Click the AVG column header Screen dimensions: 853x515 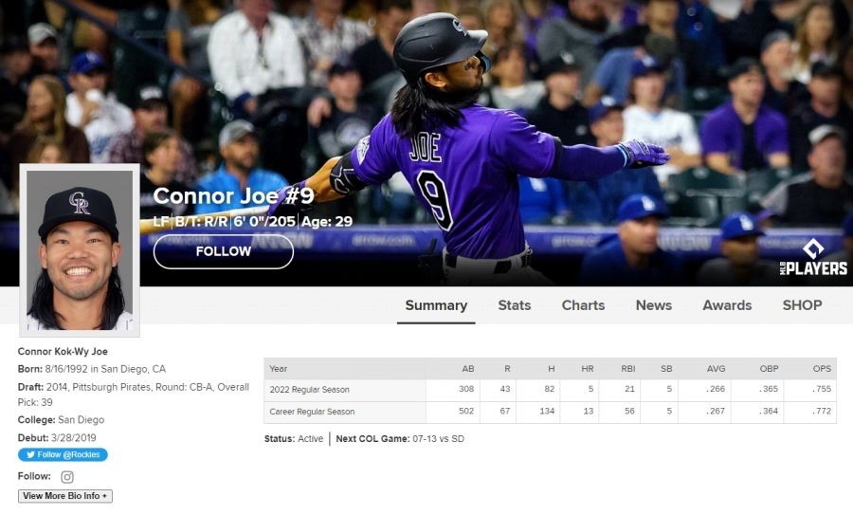[716, 369]
